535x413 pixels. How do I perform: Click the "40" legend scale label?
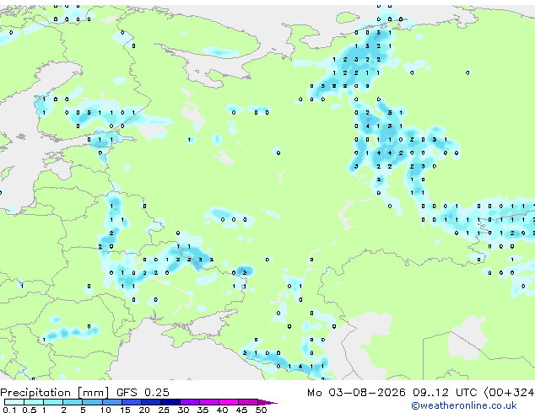(222, 410)
